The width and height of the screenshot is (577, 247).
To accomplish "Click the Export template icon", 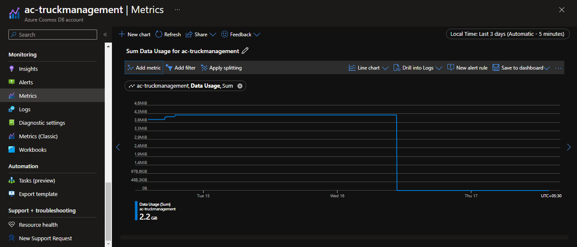I will pos(11,194).
